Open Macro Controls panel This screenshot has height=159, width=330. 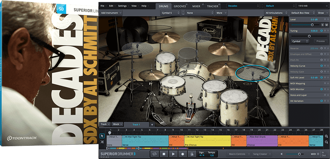coord(238,154)
